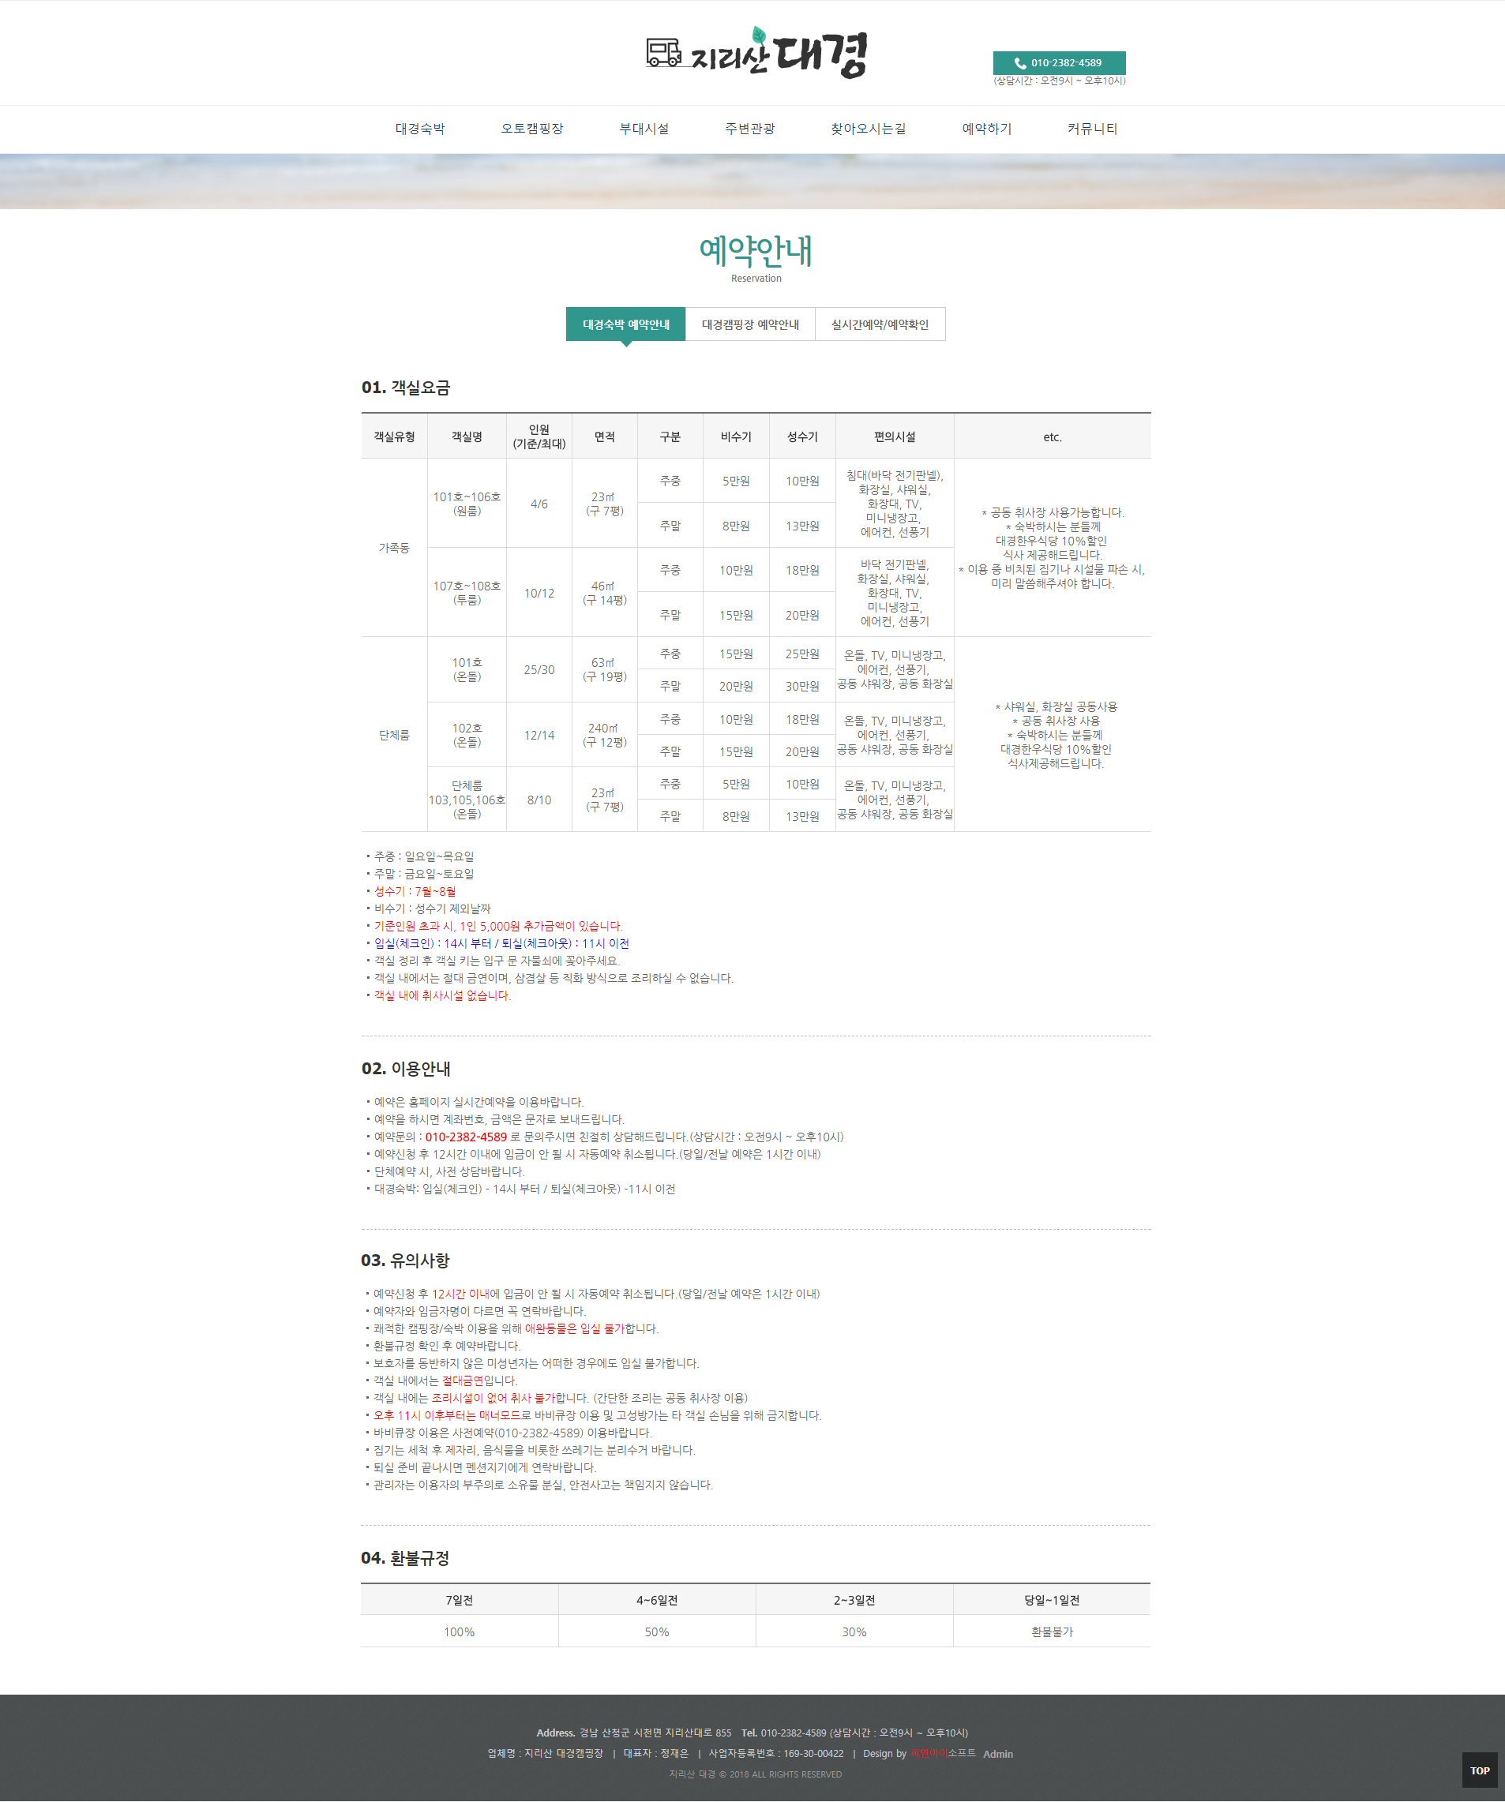Image resolution: width=1505 pixels, height=1802 pixels.
Task: Open the 주변관광 menu
Action: pyautogui.click(x=749, y=129)
